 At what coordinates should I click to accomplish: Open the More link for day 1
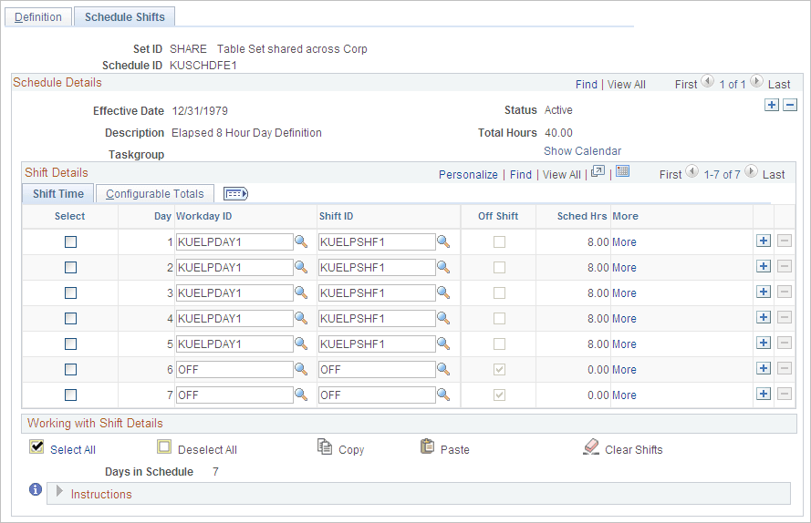point(624,241)
